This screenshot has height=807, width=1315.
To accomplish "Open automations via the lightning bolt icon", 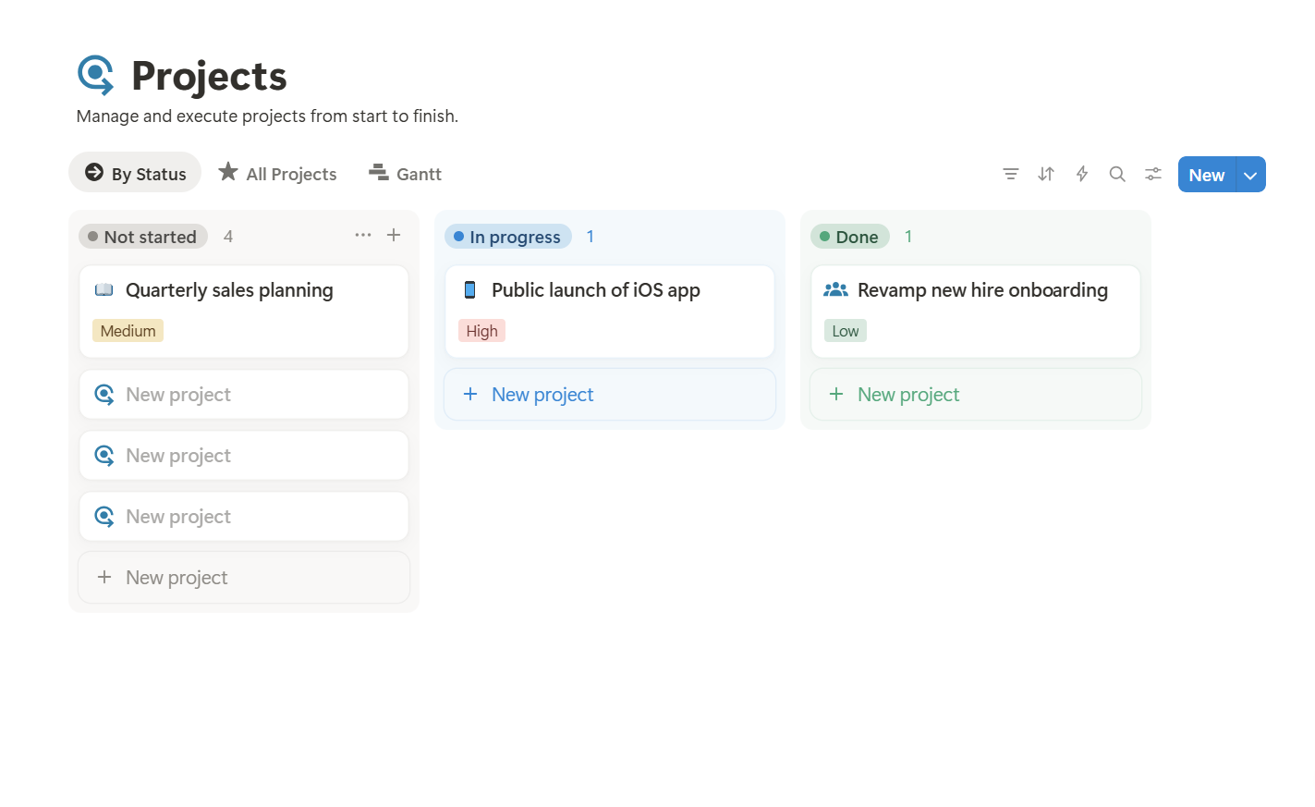I will coord(1081,174).
